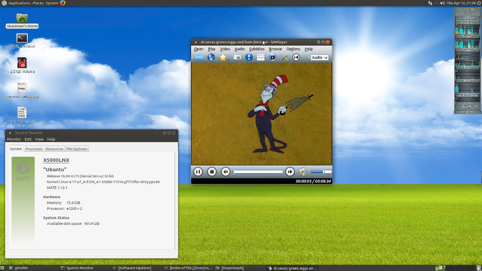Click the network status tray icon
482x271 pixels.
point(430,3)
